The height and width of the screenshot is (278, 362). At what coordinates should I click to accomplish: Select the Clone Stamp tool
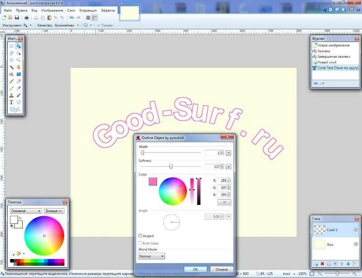tap(11, 95)
